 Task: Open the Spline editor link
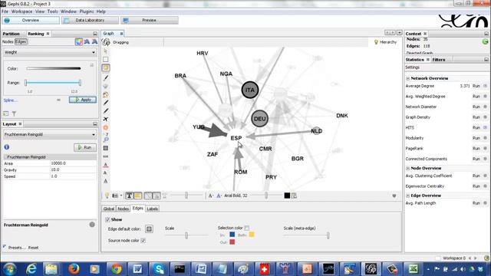[10, 100]
